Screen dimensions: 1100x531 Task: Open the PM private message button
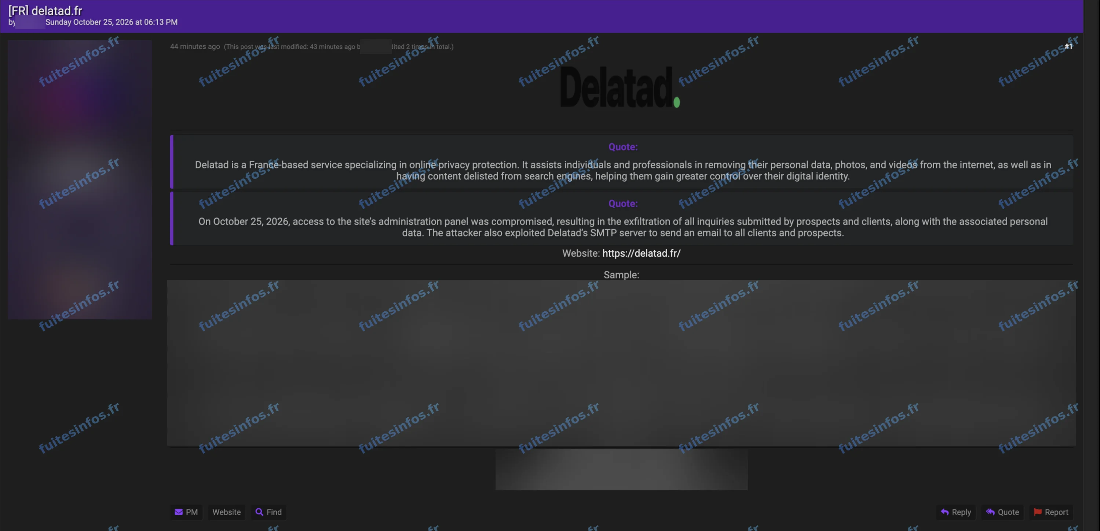(x=186, y=512)
